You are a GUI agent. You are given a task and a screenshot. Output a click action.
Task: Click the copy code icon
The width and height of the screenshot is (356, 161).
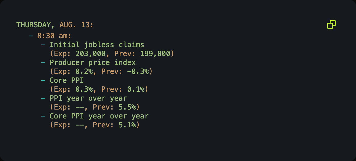point(331,24)
